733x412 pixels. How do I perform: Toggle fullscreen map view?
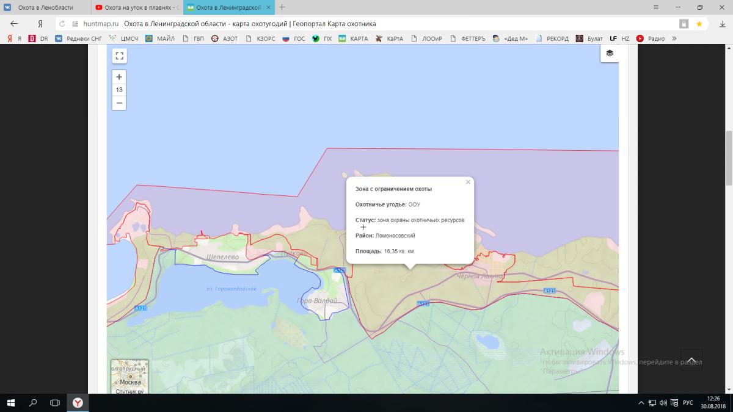point(119,56)
